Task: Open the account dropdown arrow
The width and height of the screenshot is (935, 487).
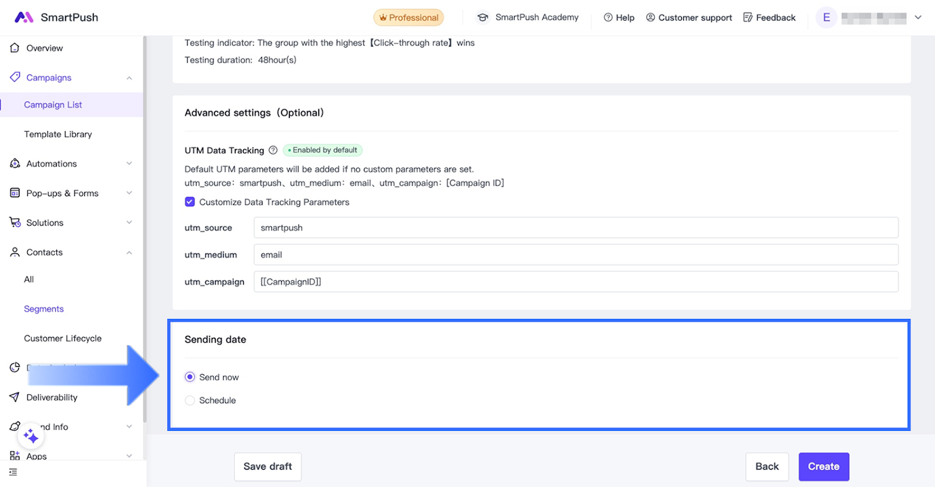Action: point(918,18)
